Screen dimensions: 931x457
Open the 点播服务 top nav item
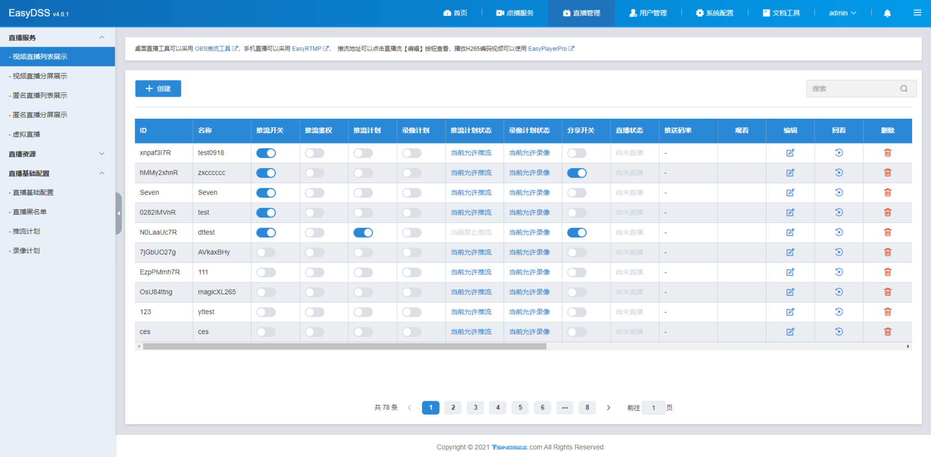515,13
